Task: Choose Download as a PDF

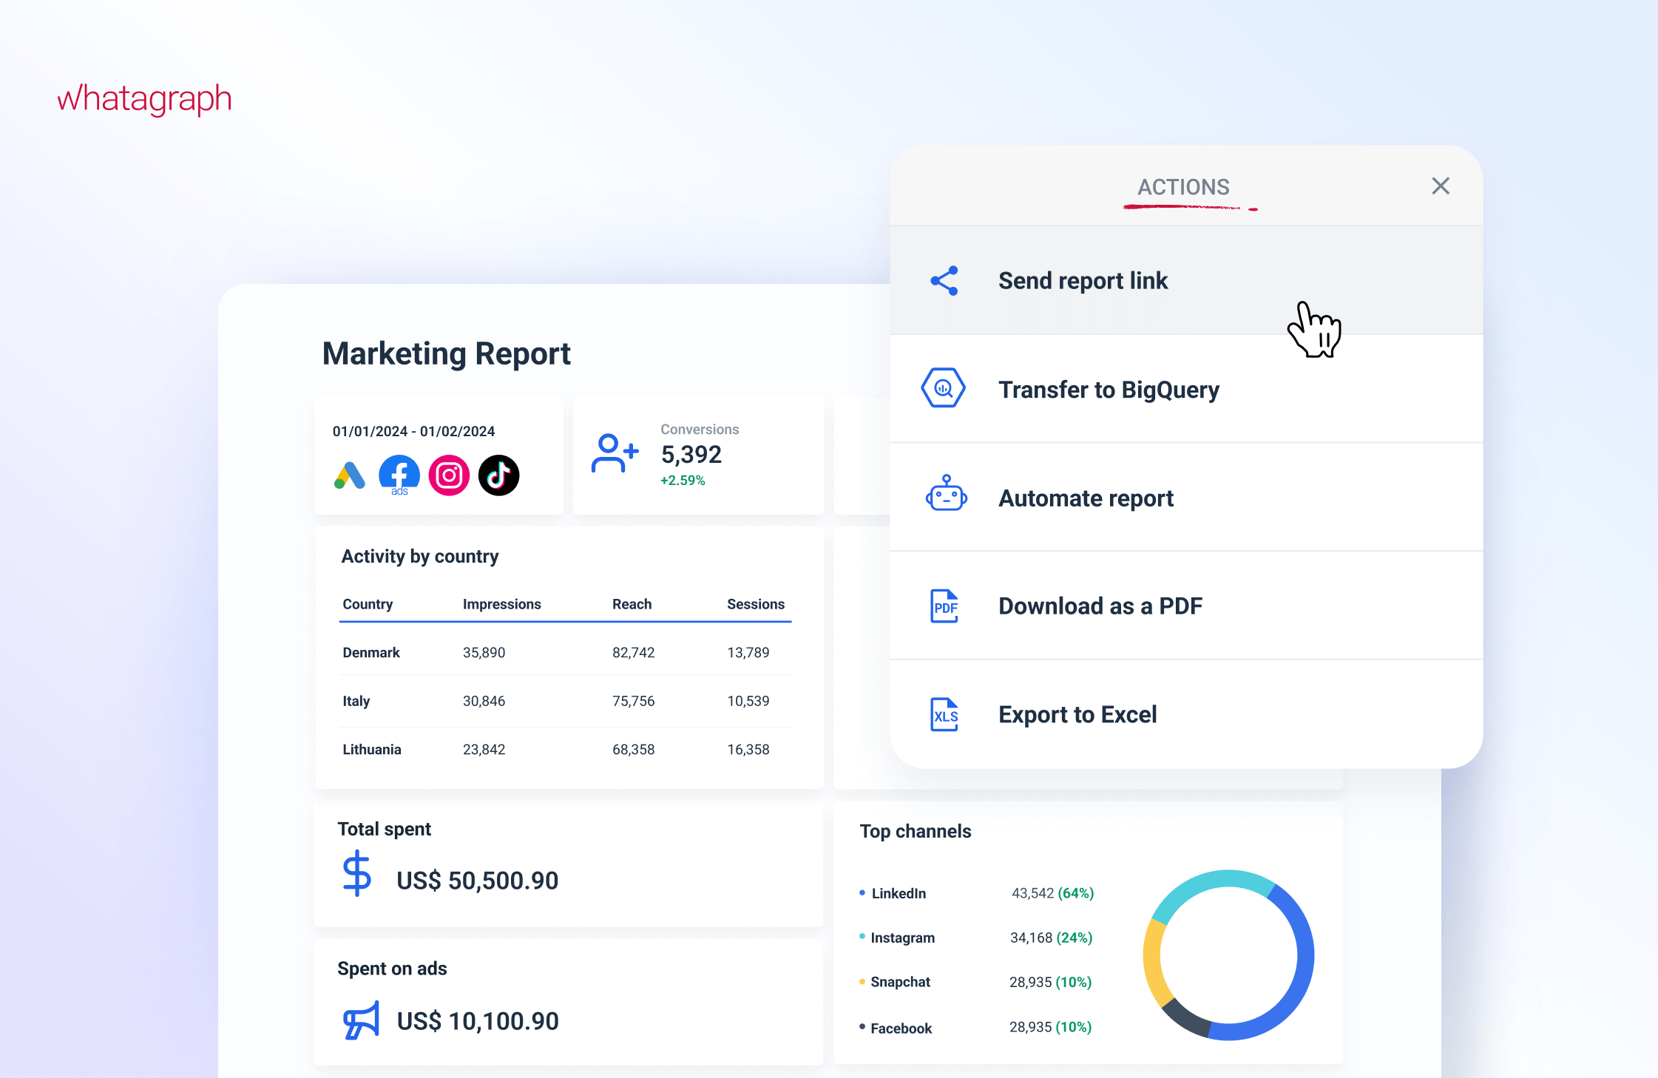Action: pyautogui.click(x=1100, y=606)
